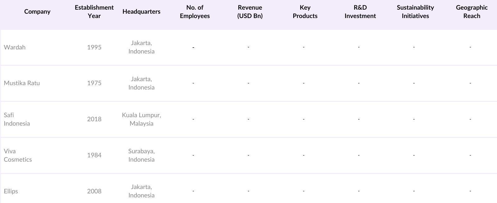
Task: Click the Safi Indonesia company cell
Action: [17, 119]
